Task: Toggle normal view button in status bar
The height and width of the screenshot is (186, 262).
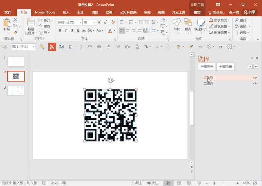Action: 168,183
